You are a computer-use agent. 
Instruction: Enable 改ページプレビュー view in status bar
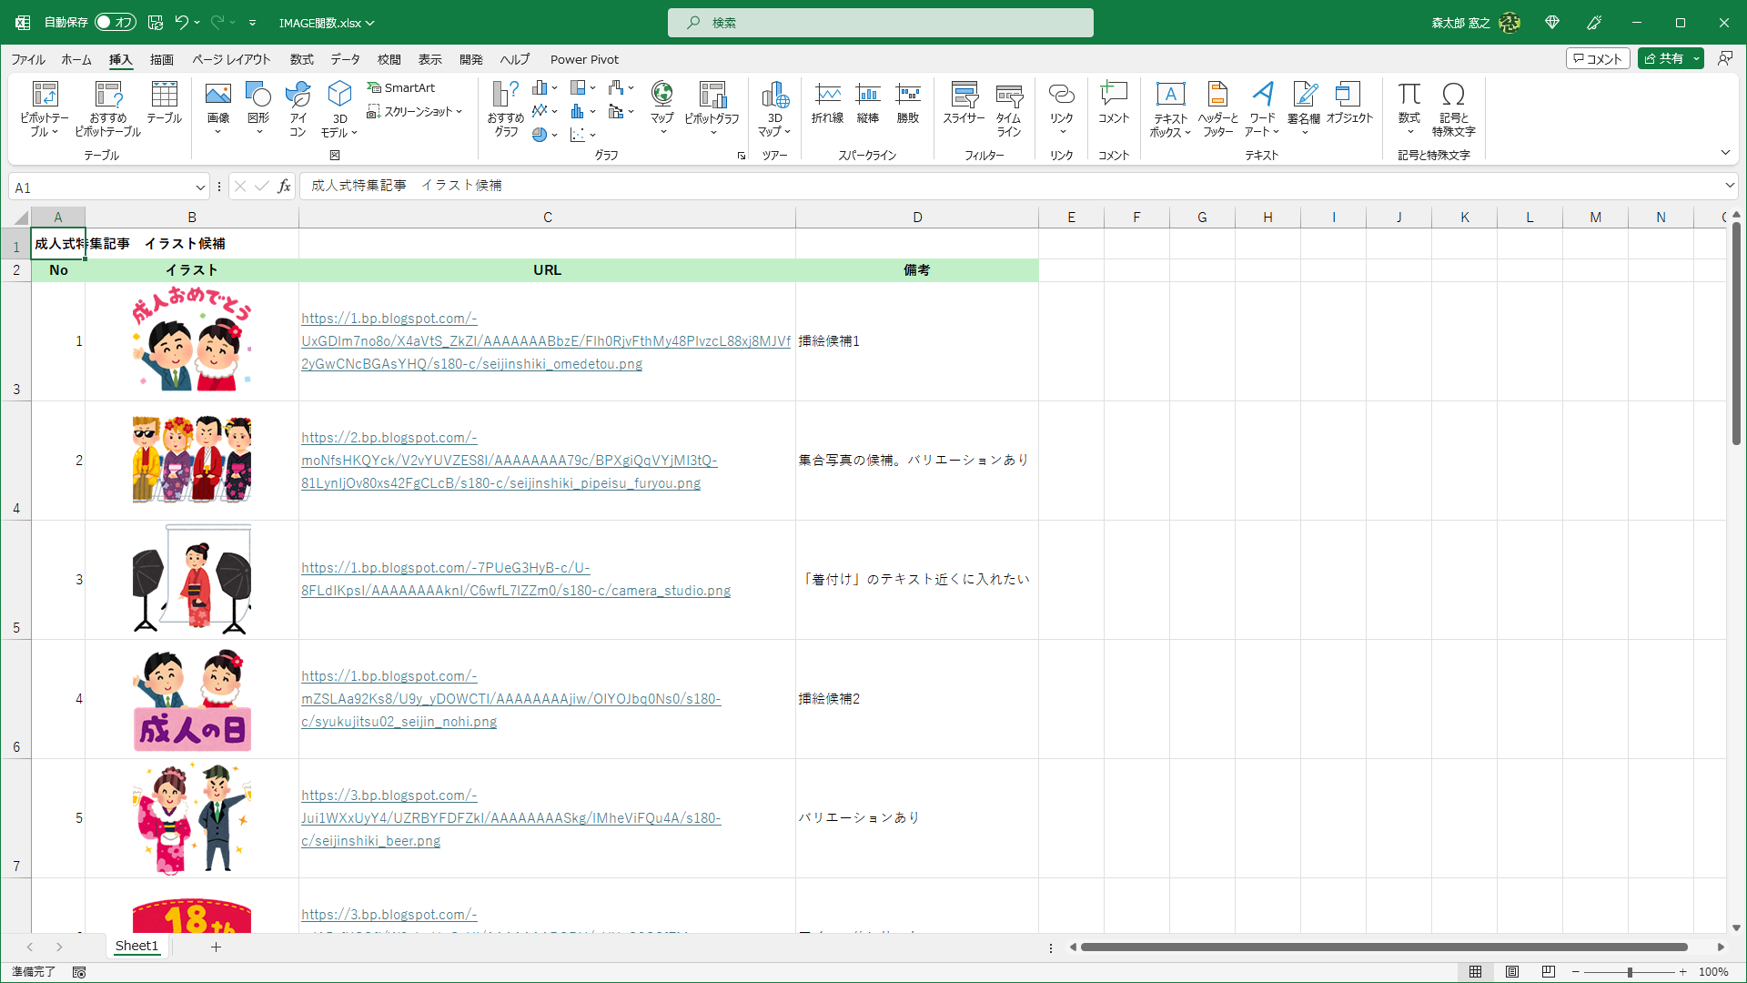coord(1548,972)
